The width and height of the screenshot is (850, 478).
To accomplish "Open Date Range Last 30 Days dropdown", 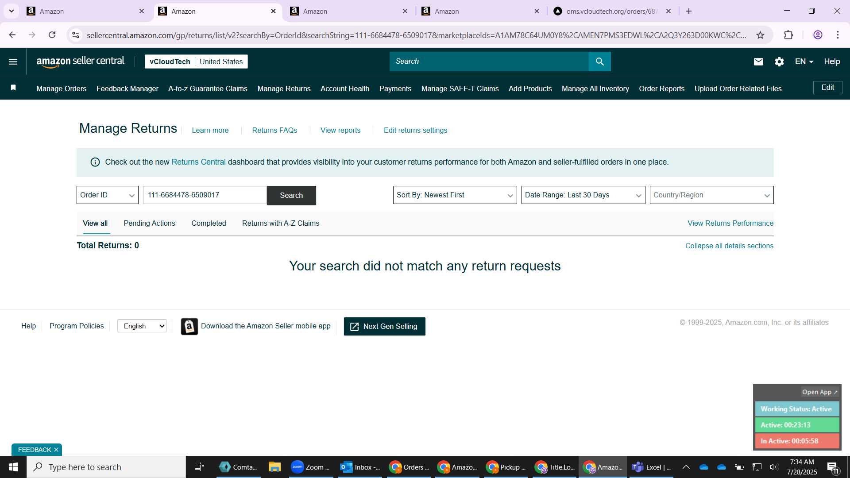I will coord(583,195).
